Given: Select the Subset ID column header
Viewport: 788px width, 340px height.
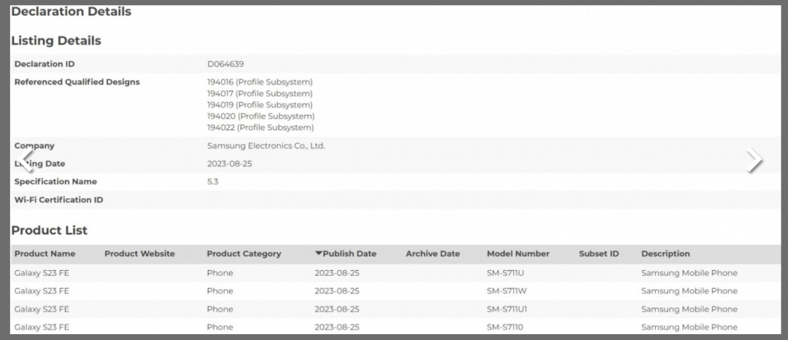Looking at the screenshot, I should tap(598, 253).
